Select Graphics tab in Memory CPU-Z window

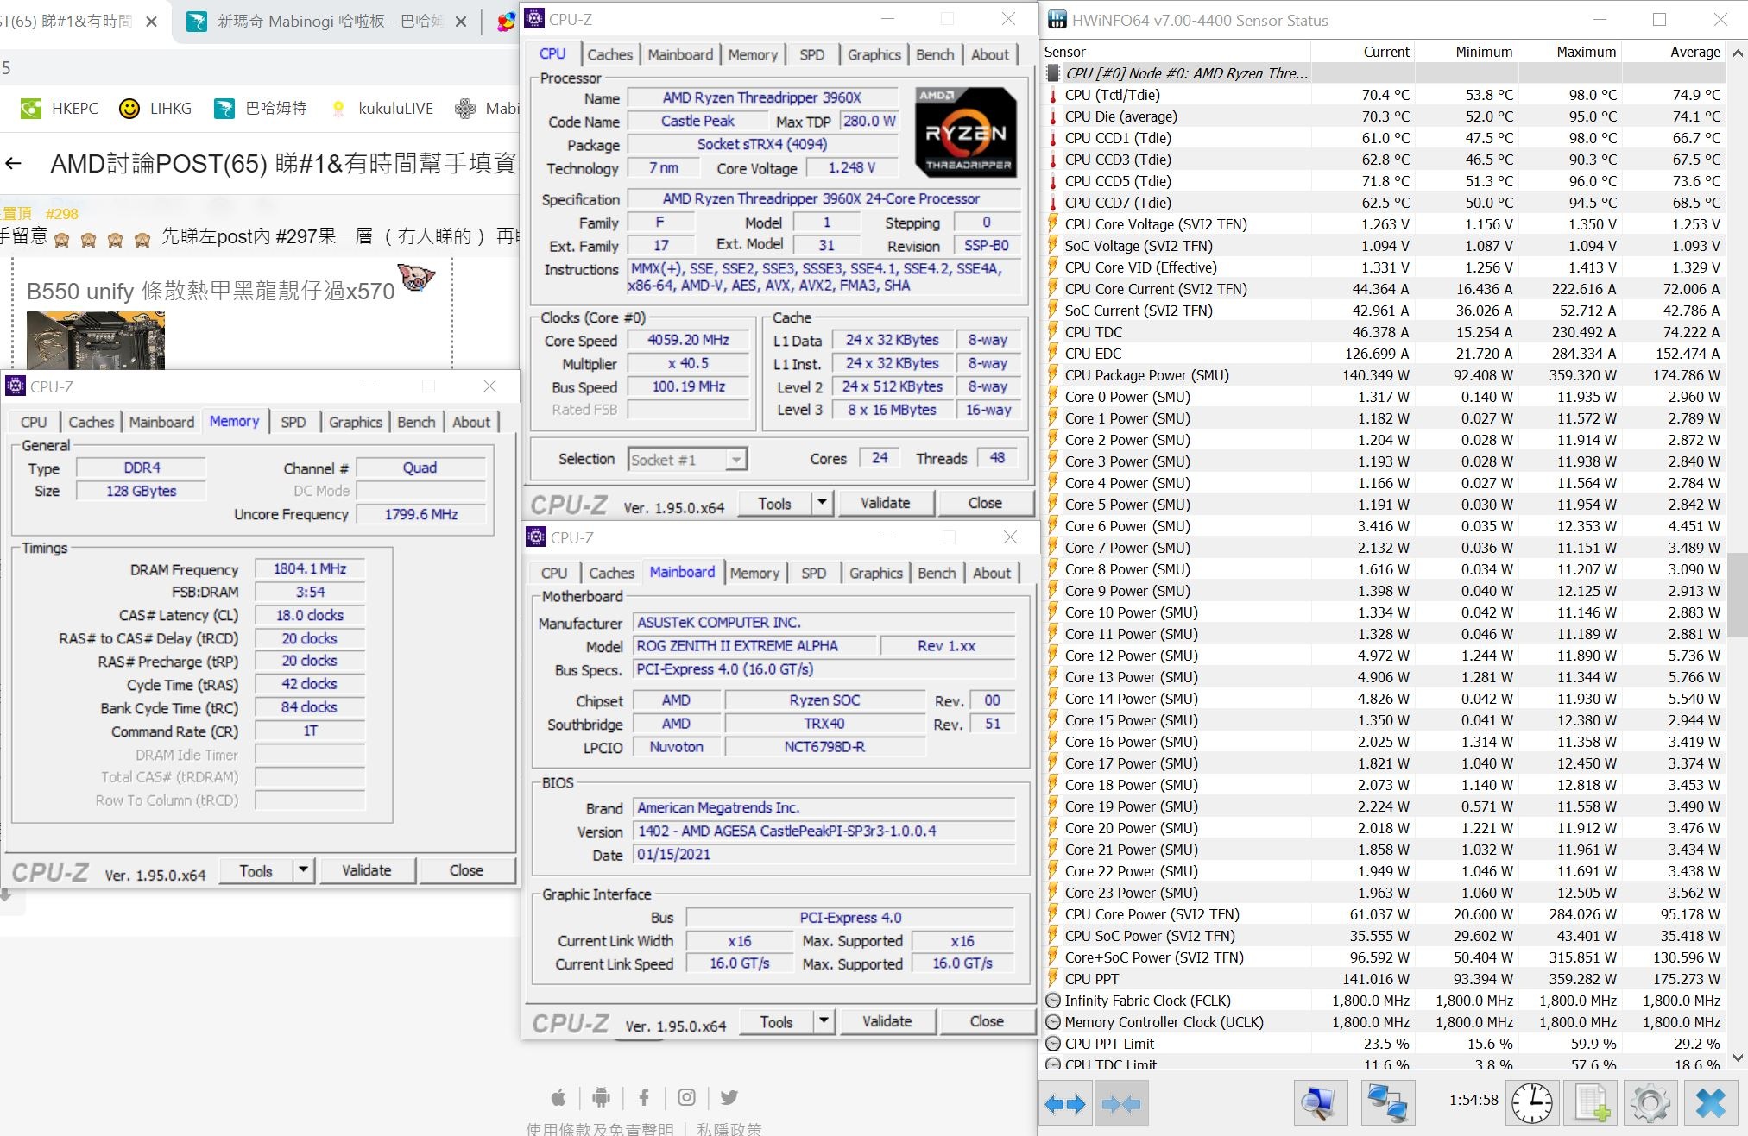355,422
